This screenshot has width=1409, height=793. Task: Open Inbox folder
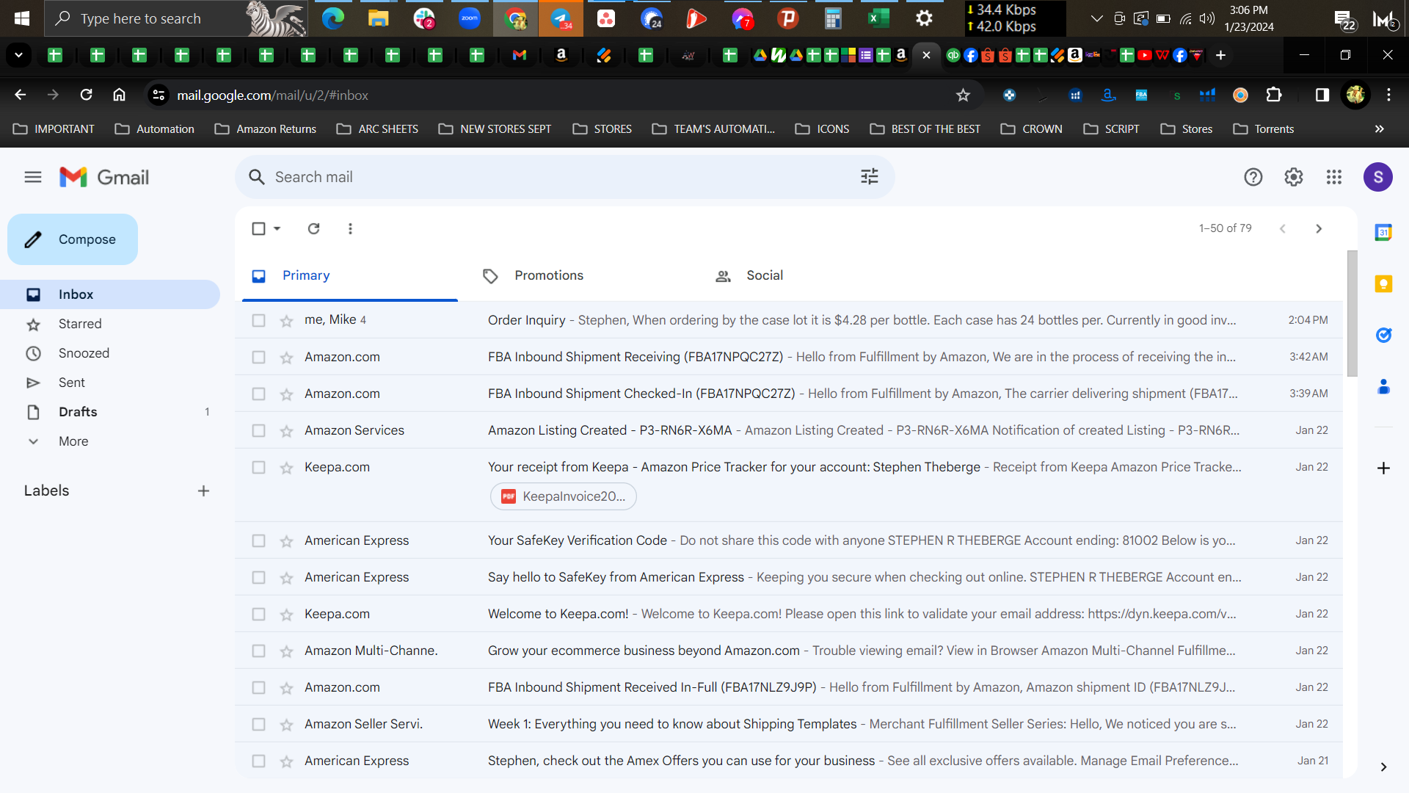110,294
